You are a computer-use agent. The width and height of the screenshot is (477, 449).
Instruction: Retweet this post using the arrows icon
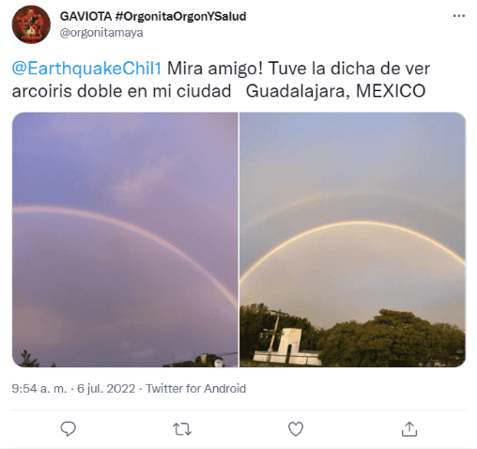pos(182,429)
